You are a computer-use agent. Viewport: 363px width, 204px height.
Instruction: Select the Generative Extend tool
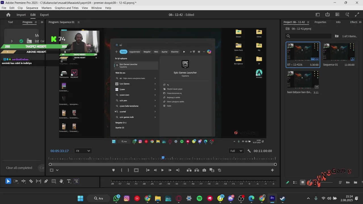click(76, 181)
